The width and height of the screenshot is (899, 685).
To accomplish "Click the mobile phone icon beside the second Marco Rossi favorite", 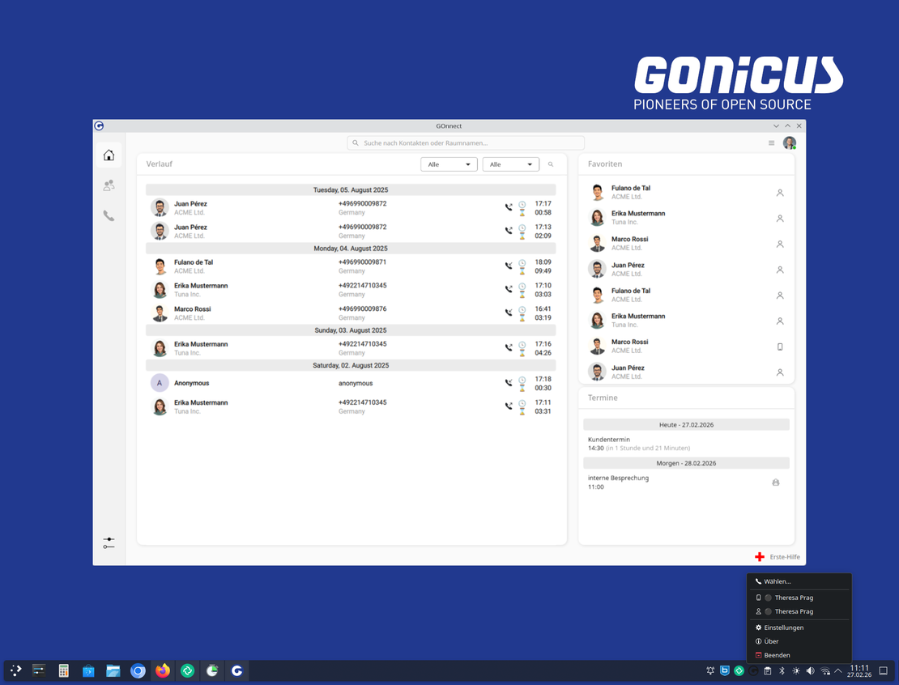I will 780,347.
